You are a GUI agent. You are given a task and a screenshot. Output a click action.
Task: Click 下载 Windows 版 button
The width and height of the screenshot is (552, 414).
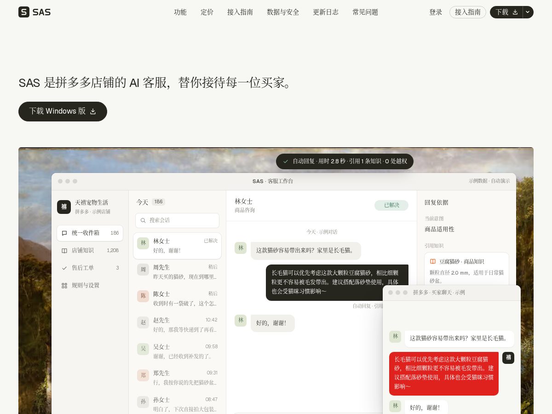coord(63,111)
